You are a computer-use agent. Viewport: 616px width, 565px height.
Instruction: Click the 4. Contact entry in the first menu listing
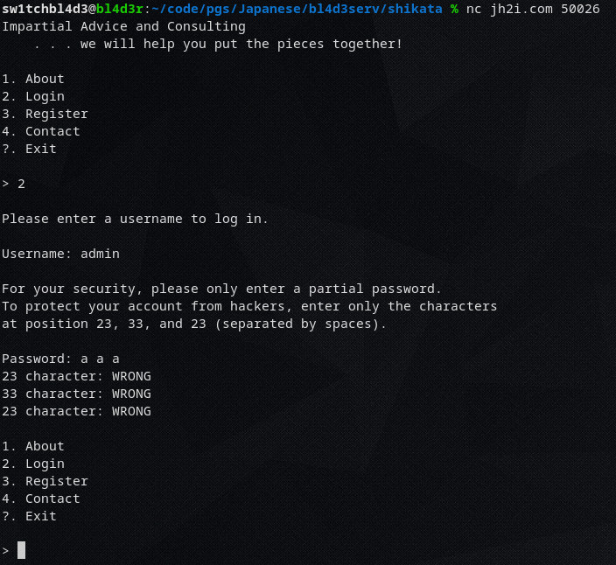tap(41, 131)
